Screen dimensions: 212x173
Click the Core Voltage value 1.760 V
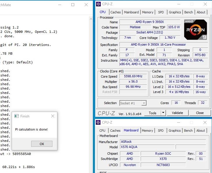coord(170,38)
